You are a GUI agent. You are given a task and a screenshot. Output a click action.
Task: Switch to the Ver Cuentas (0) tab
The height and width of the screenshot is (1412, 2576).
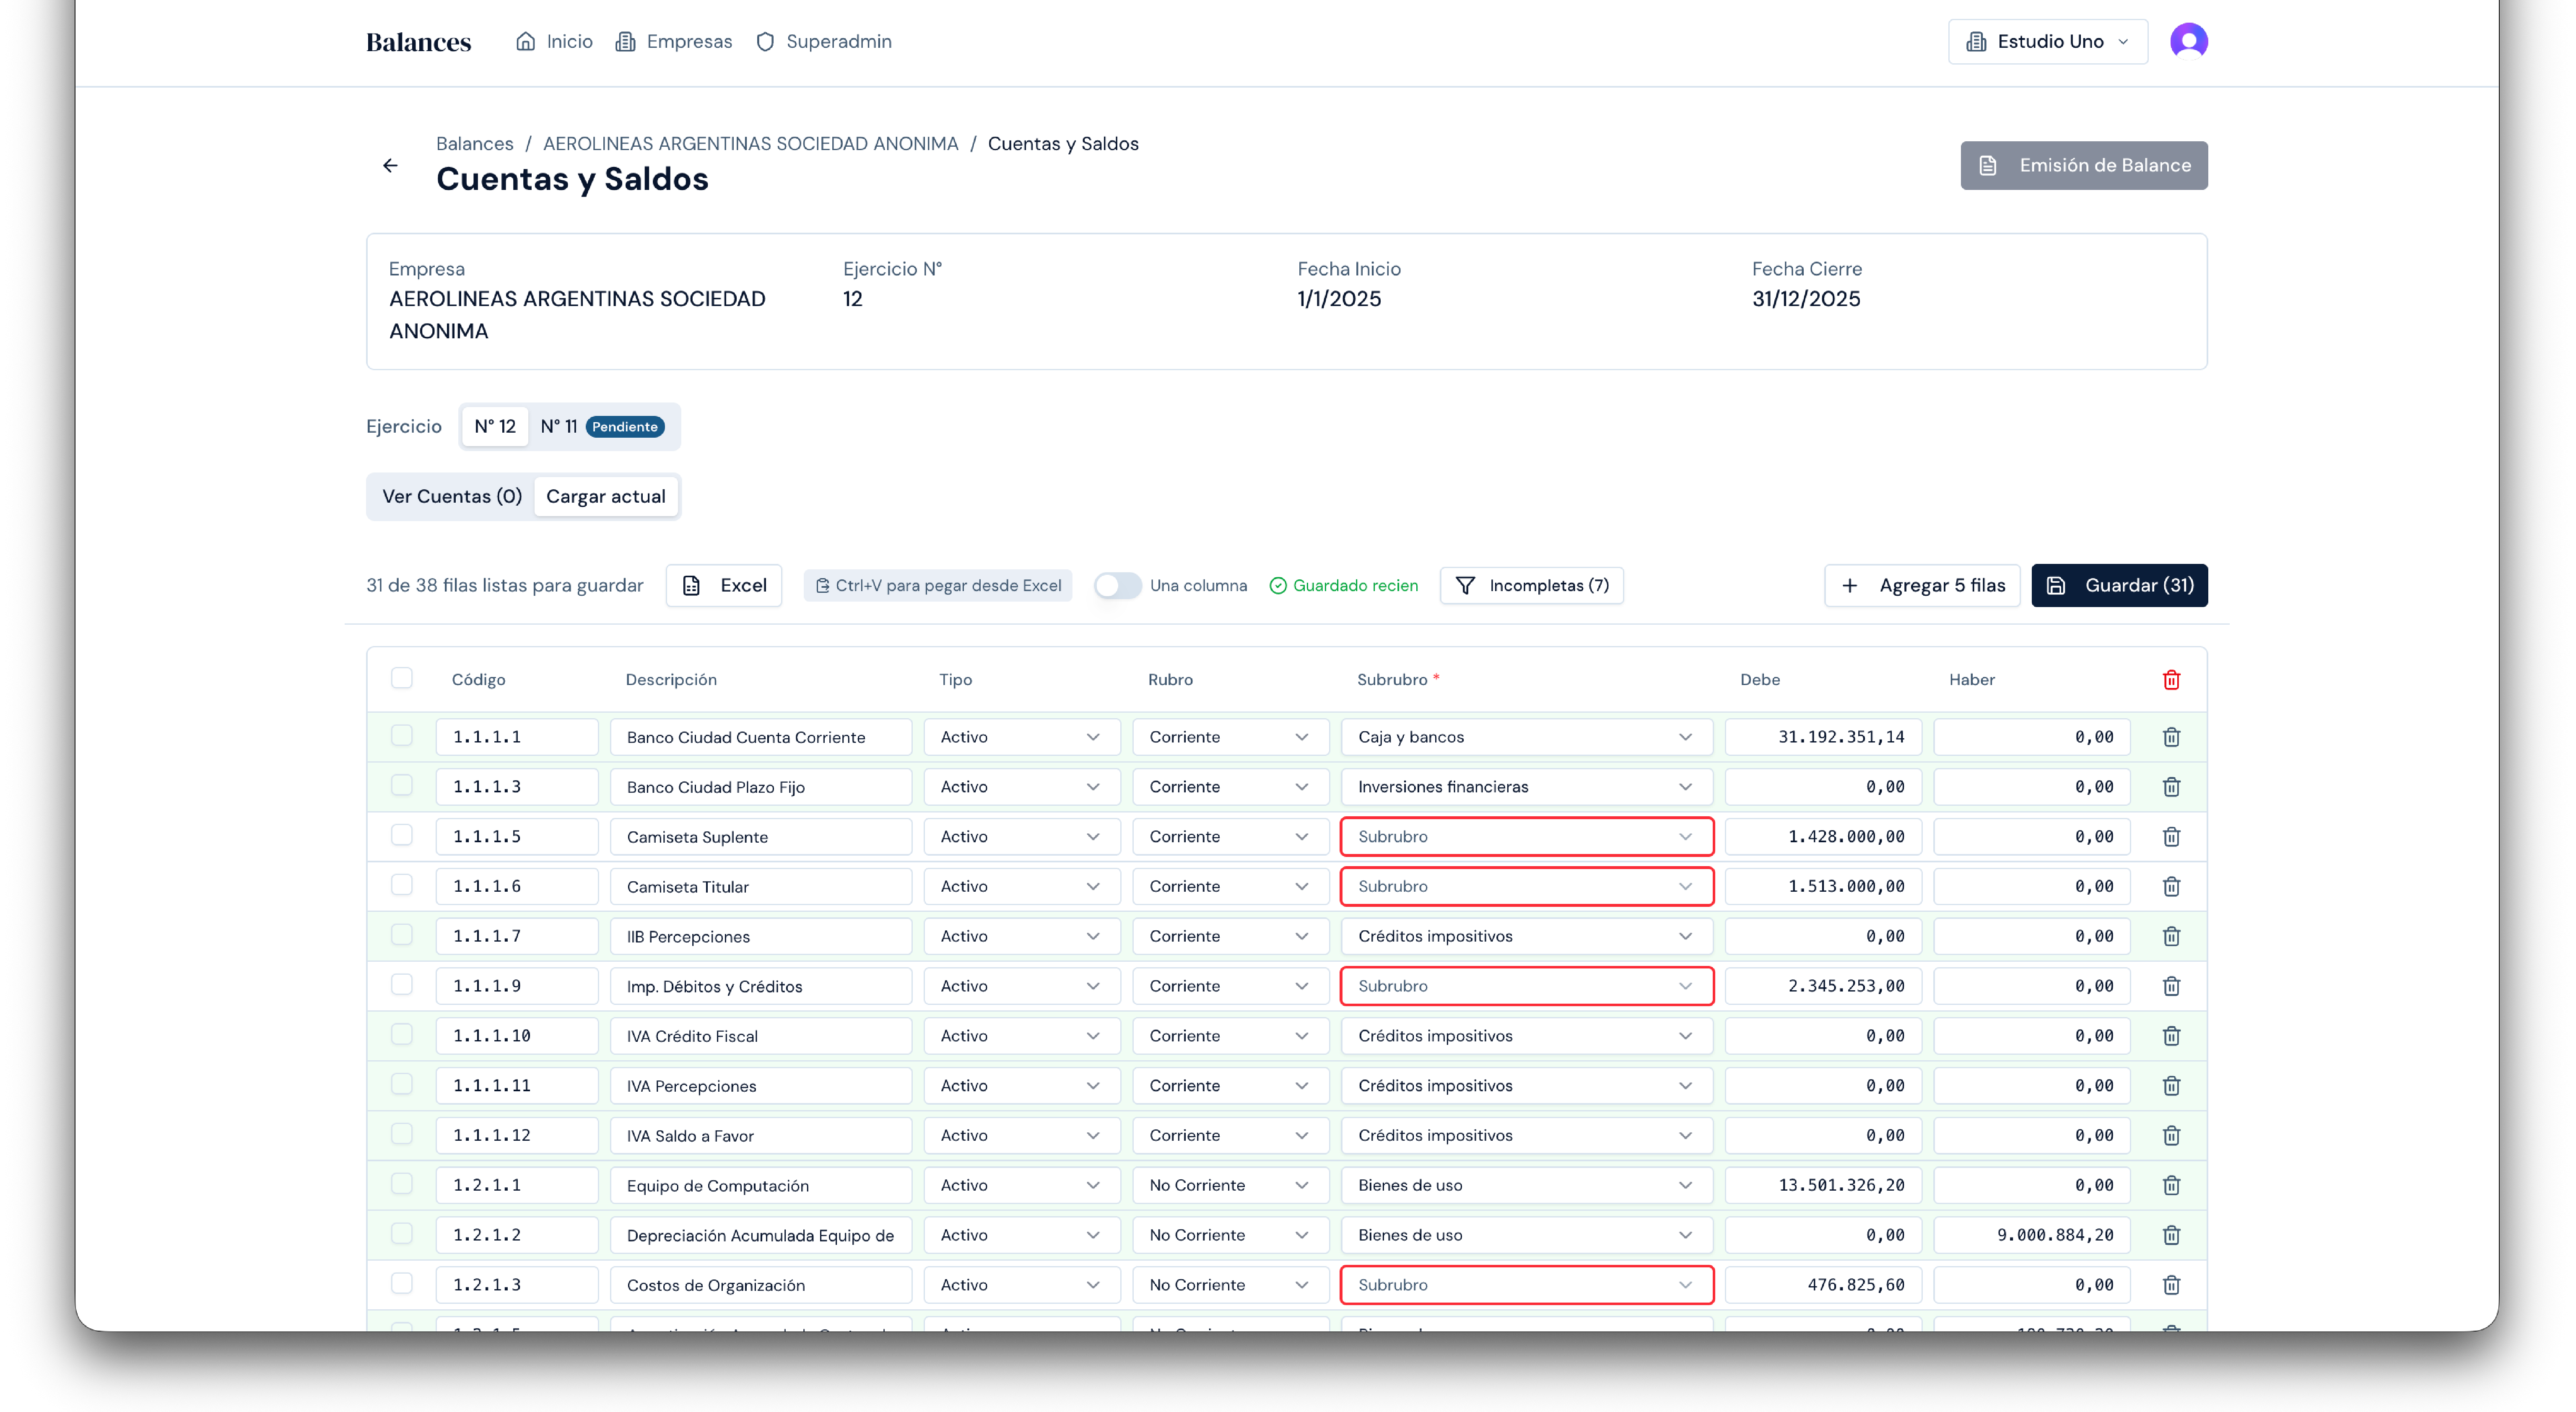(x=452, y=496)
